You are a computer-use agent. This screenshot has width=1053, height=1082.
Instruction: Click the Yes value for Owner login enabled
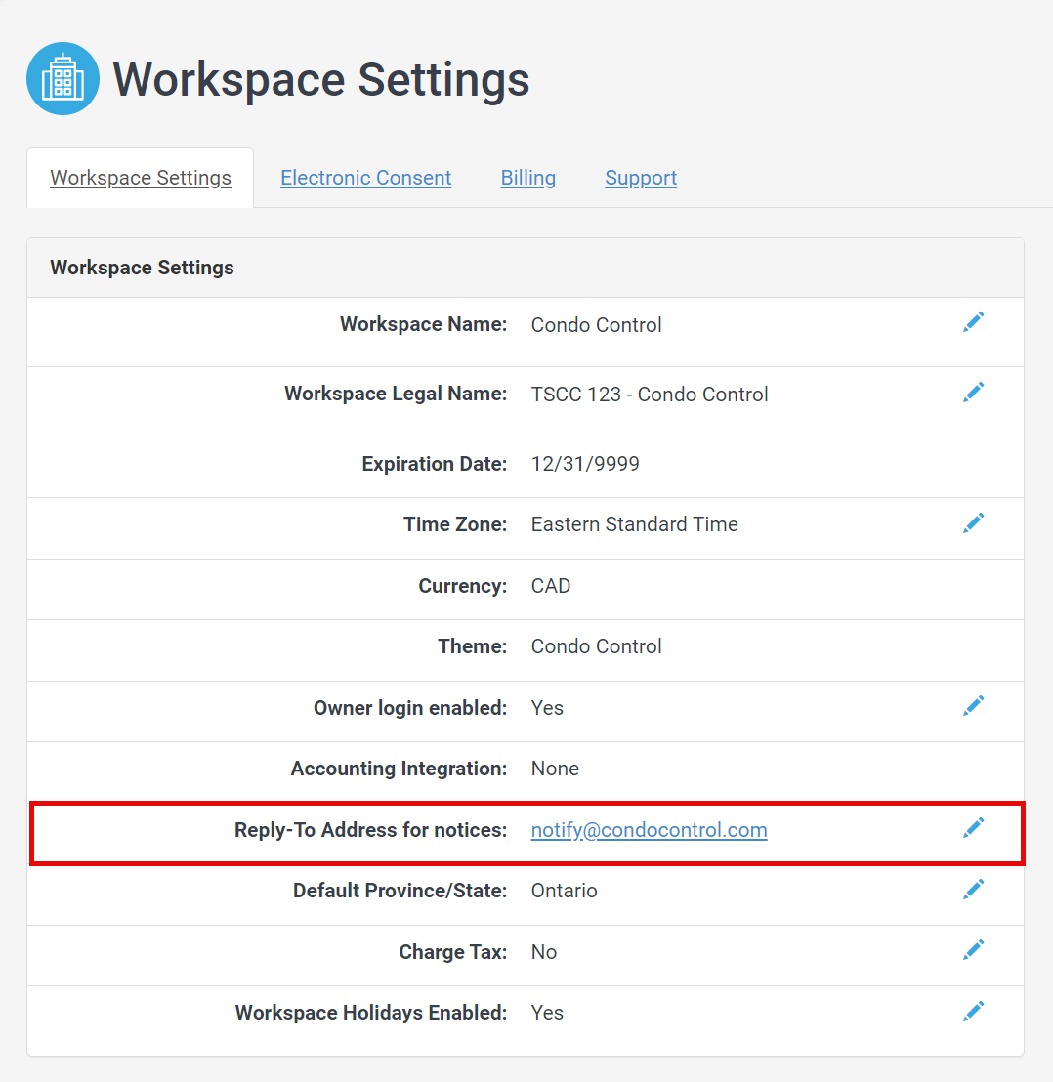click(547, 708)
